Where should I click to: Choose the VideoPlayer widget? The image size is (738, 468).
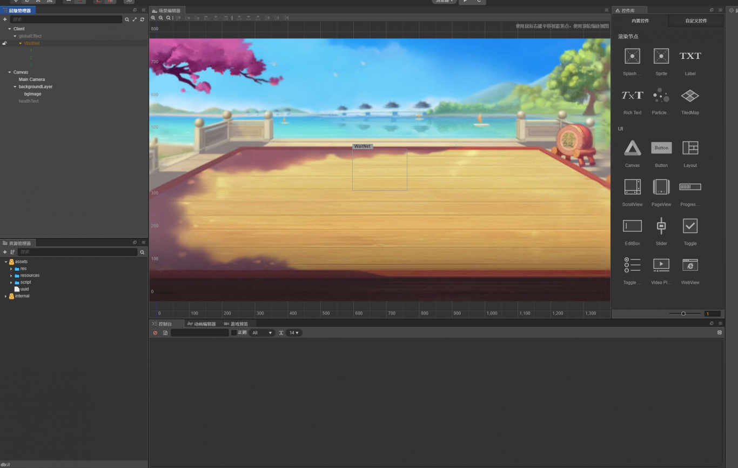point(661,265)
